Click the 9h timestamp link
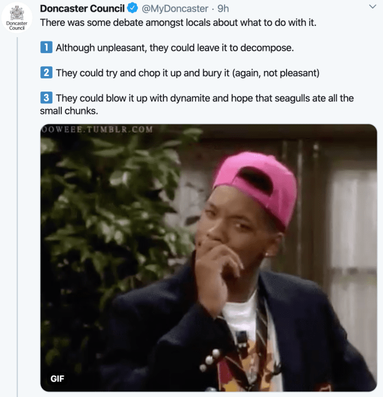The width and height of the screenshot is (383, 397). tap(223, 9)
